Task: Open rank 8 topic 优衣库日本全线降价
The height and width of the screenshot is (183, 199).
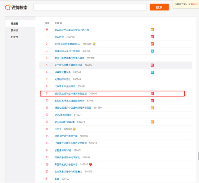Action: pyautogui.click(x=65, y=86)
